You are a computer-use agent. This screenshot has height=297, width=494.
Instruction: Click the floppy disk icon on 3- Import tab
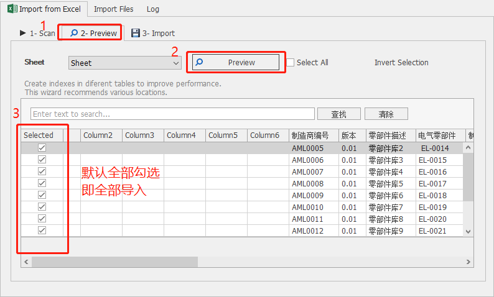[x=135, y=33]
